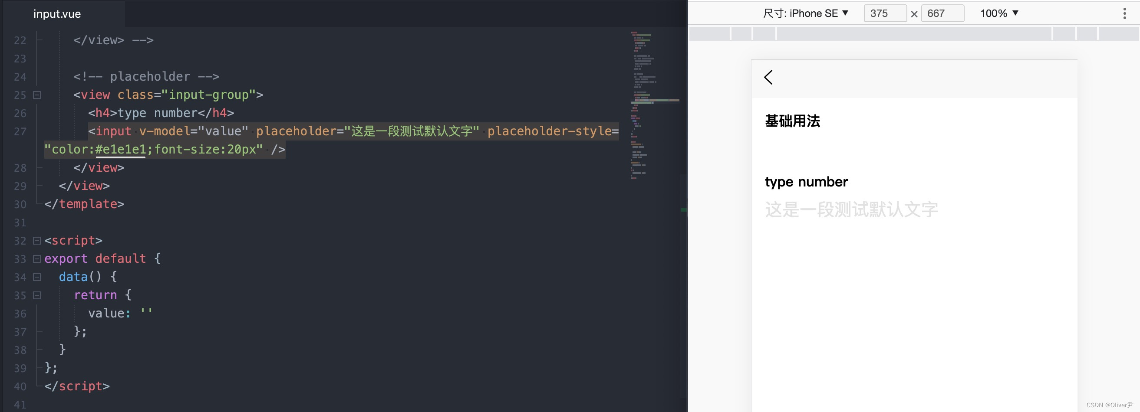Click line number 27 in the gutter
The height and width of the screenshot is (412, 1140).
pyautogui.click(x=20, y=131)
